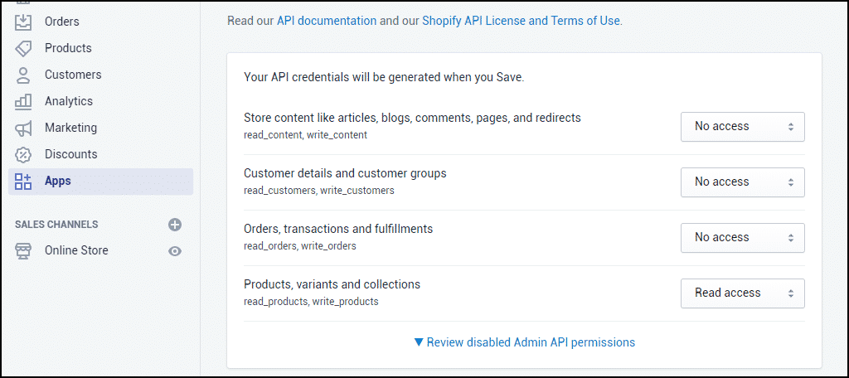Click the Online Store storefront icon
849x378 pixels.
pyautogui.click(x=23, y=250)
